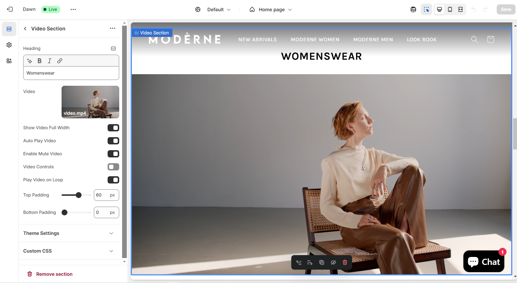Duplicate the Video Section via floating toolbar
This screenshot has width=517, height=283.
tap(322, 262)
